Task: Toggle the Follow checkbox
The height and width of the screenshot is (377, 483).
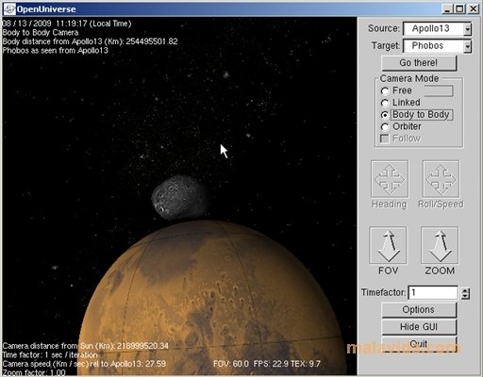Action: (x=385, y=139)
